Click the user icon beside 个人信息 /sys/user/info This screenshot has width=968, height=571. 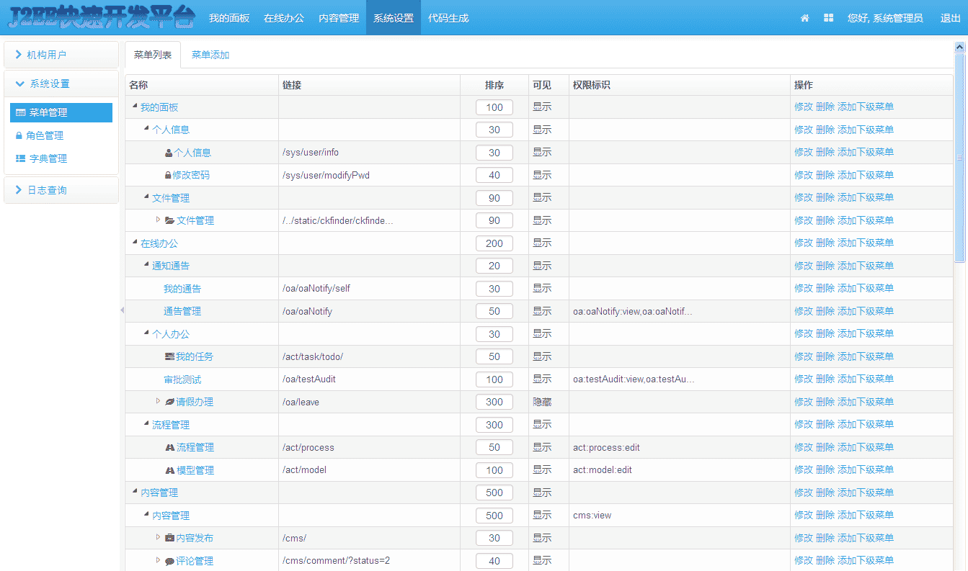point(169,153)
